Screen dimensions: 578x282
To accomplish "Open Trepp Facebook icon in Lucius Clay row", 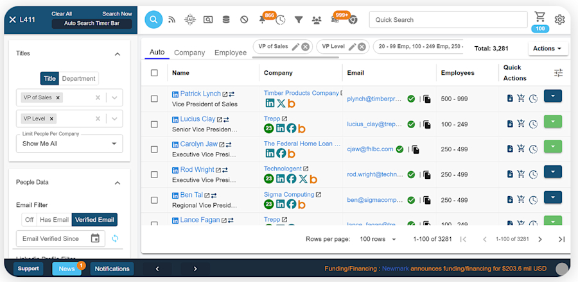I will (291, 128).
